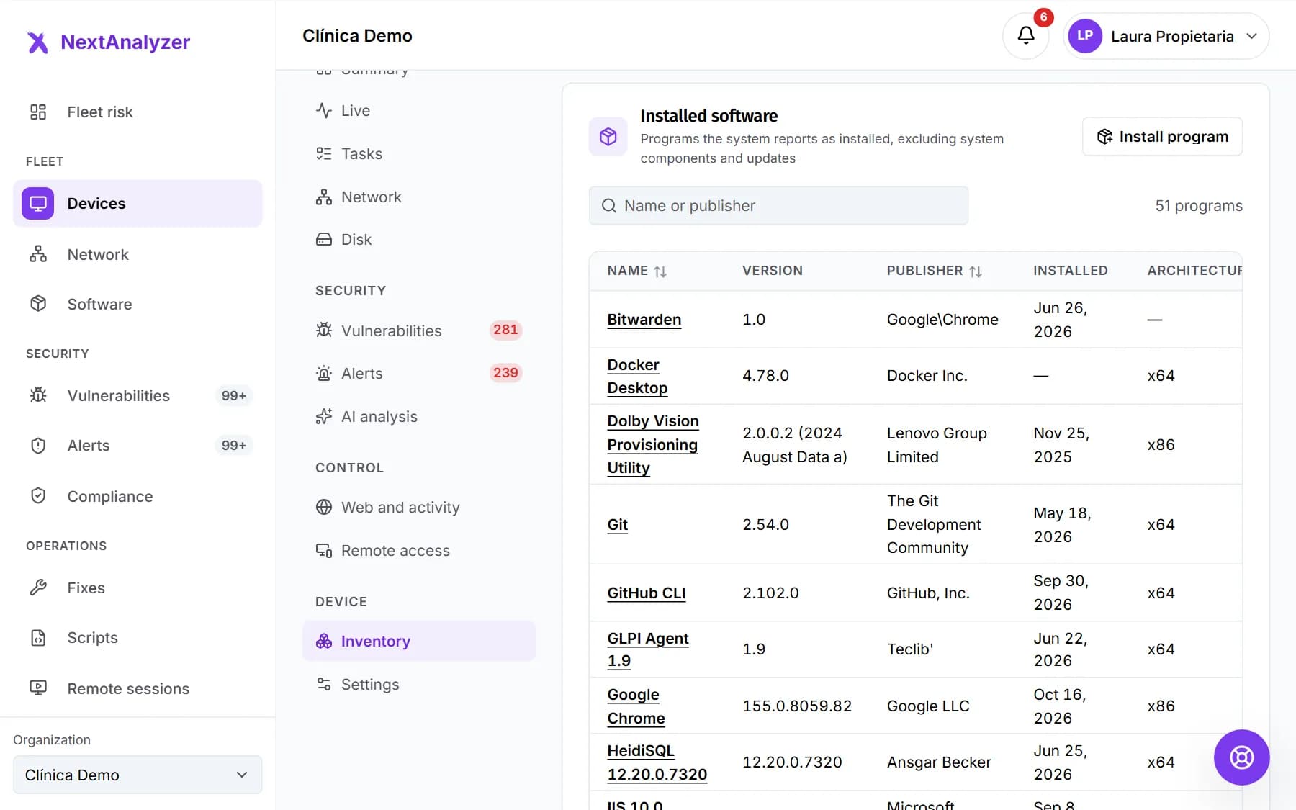Open the GitHub CLI program link
This screenshot has height=810, width=1296.
(x=646, y=593)
